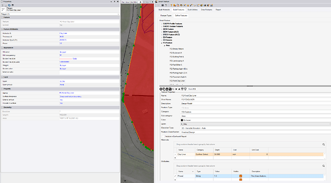This screenshot has width=331, height=183.
Task: Click the clipboard icon in Smart Feature toolbar
Action: [x=165, y=5]
